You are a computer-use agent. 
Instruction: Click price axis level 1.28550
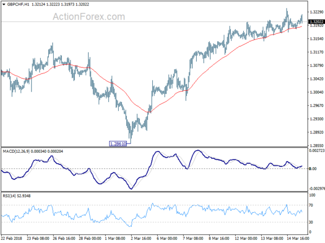pyautogui.click(x=316, y=145)
